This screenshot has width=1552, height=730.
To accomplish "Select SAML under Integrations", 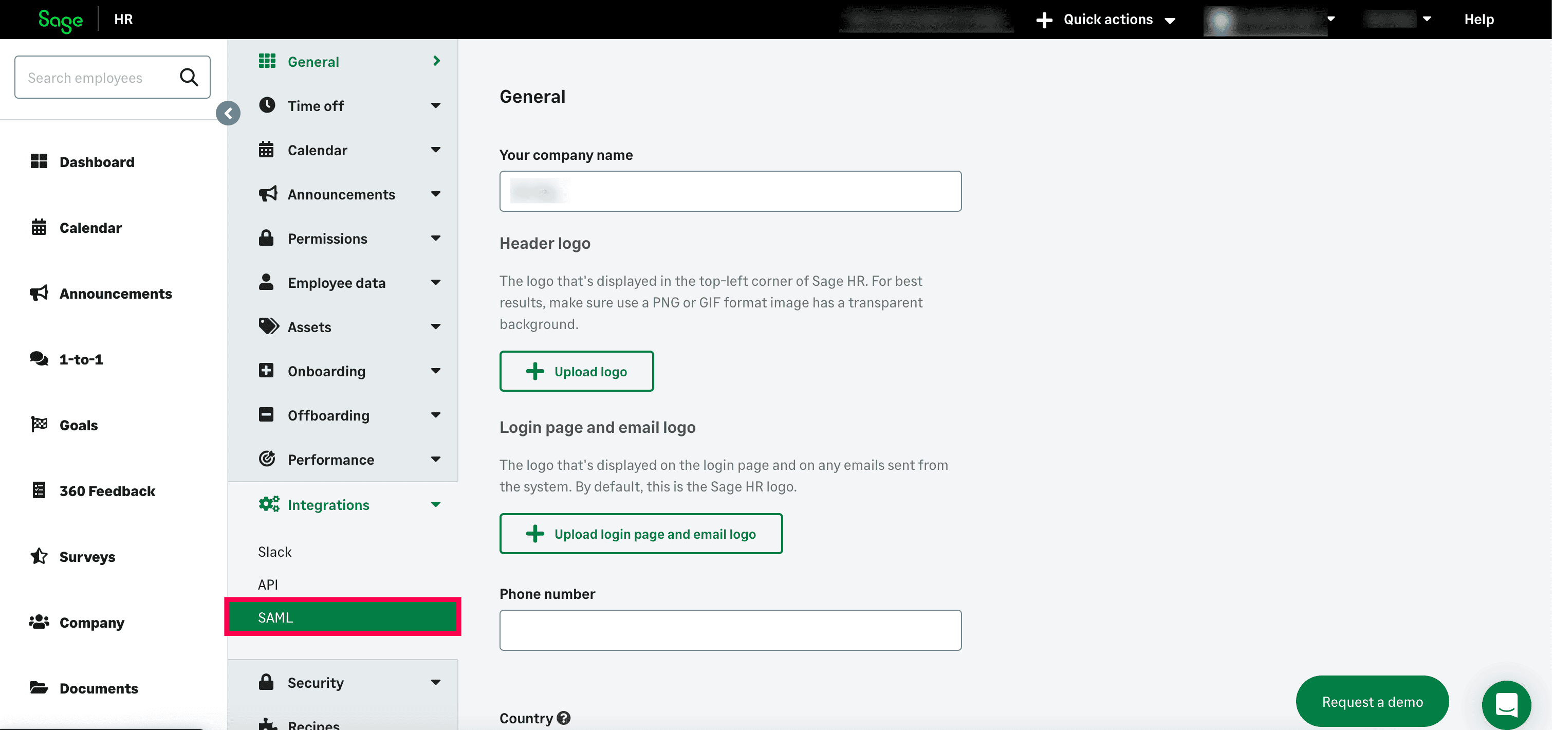I will 342,617.
